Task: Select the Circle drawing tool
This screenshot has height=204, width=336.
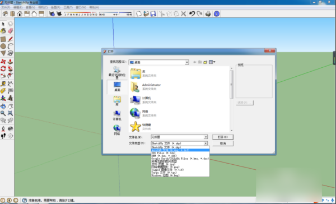Action: coord(3,46)
